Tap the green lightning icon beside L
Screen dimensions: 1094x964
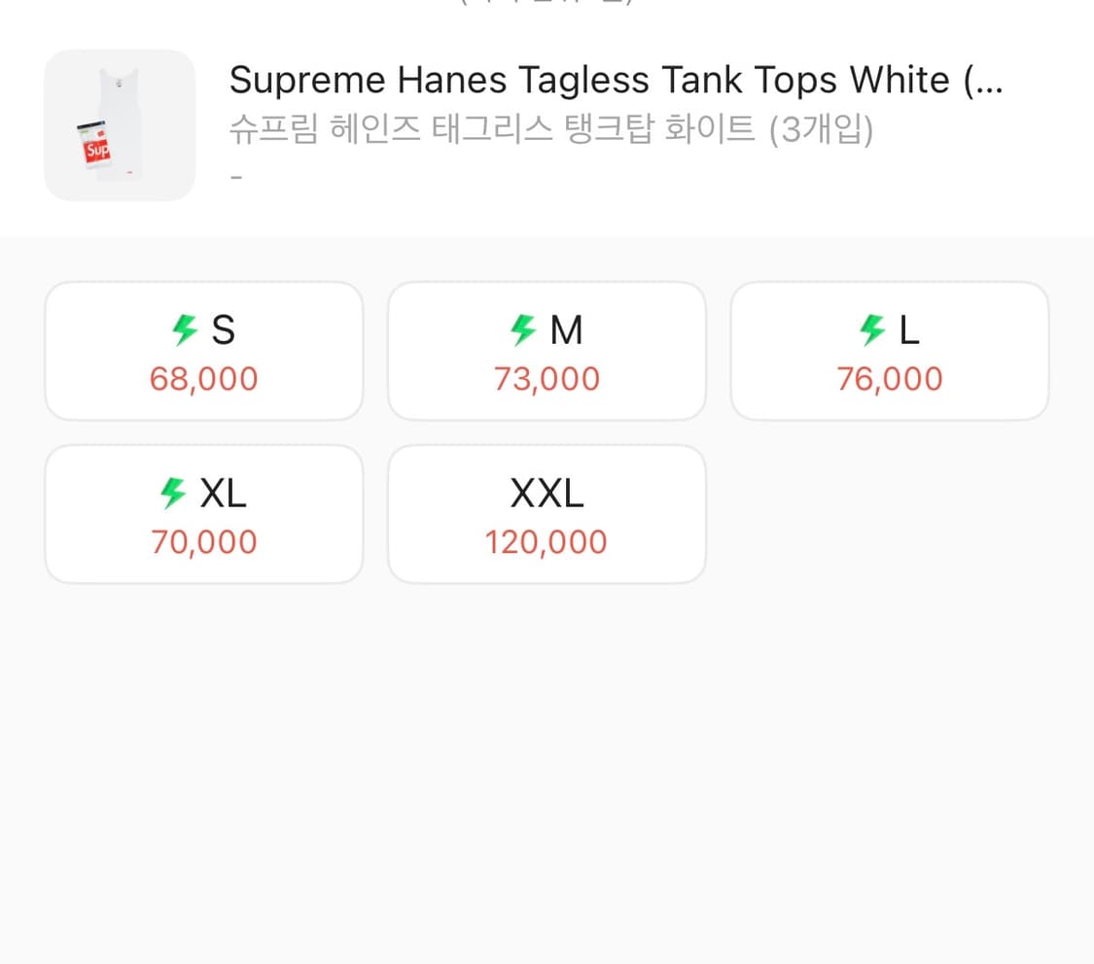coord(872,329)
